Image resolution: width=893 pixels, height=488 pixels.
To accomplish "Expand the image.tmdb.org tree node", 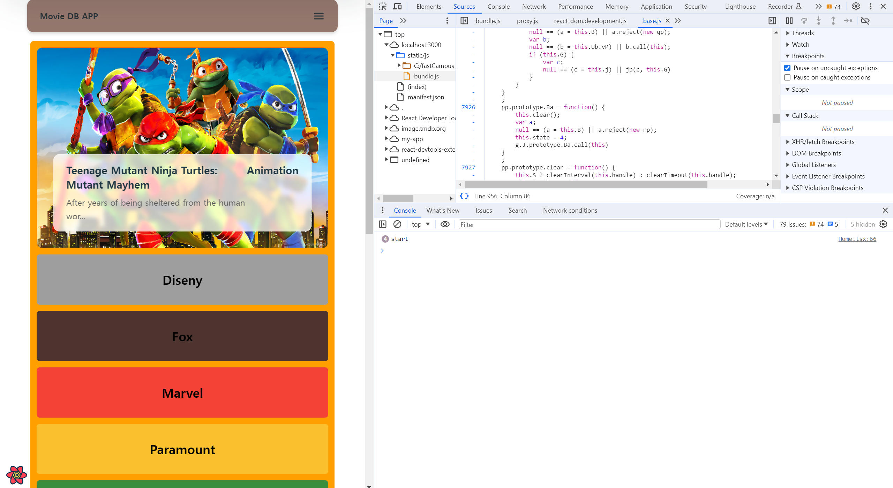I will pyautogui.click(x=387, y=128).
